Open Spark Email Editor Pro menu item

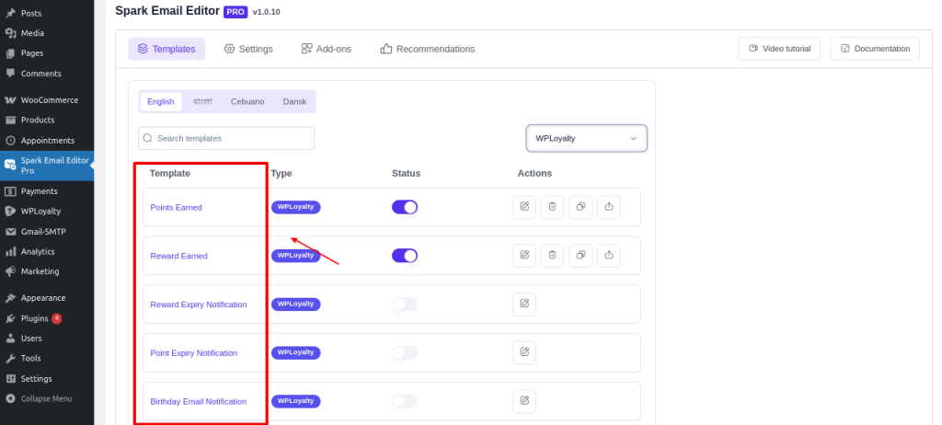click(x=47, y=166)
